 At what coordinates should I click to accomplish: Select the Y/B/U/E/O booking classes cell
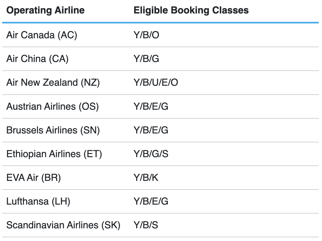tap(156, 83)
